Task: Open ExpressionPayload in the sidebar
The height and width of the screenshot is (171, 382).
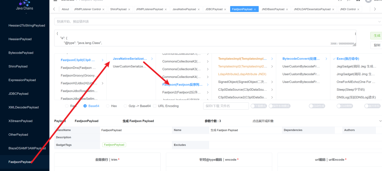Action: 22,80
